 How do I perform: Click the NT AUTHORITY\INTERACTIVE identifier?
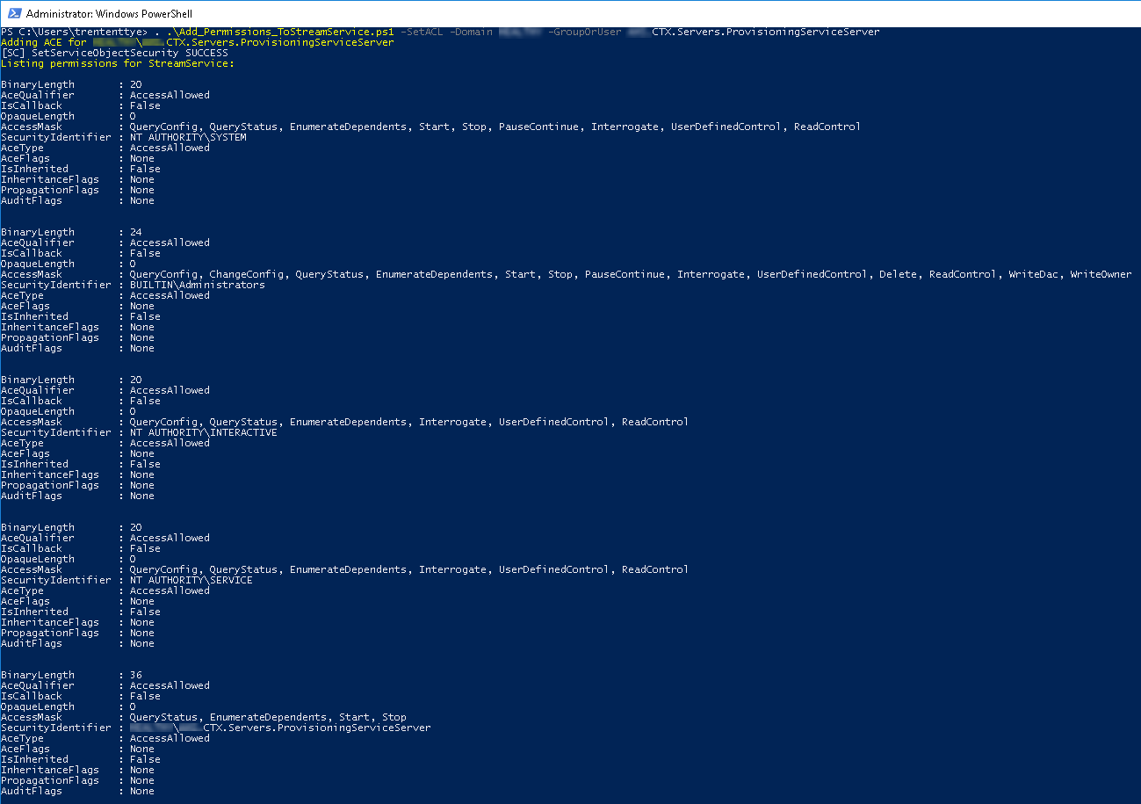tap(203, 432)
